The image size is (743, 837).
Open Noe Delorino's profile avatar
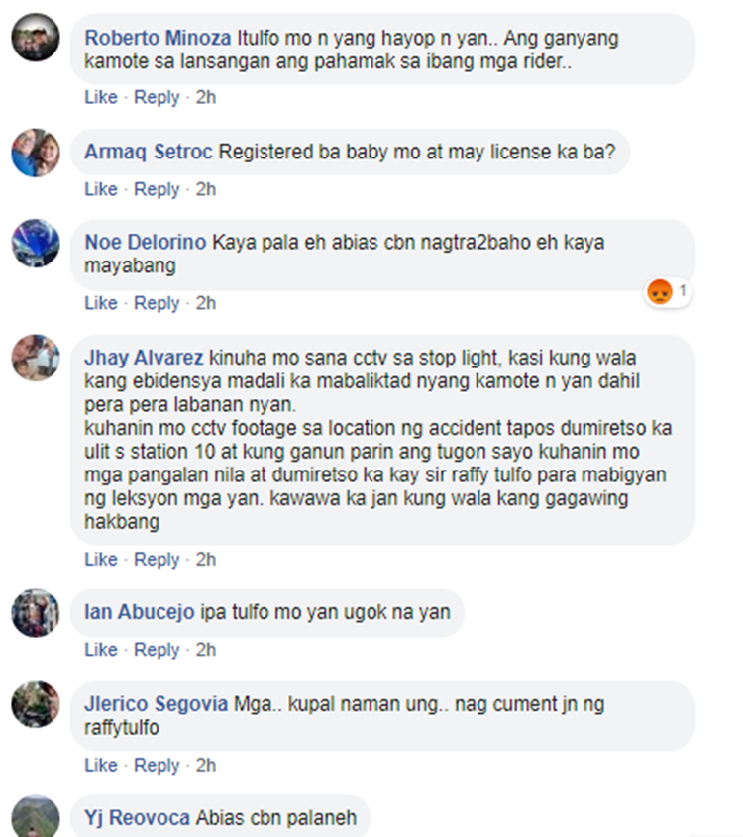[x=36, y=244]
